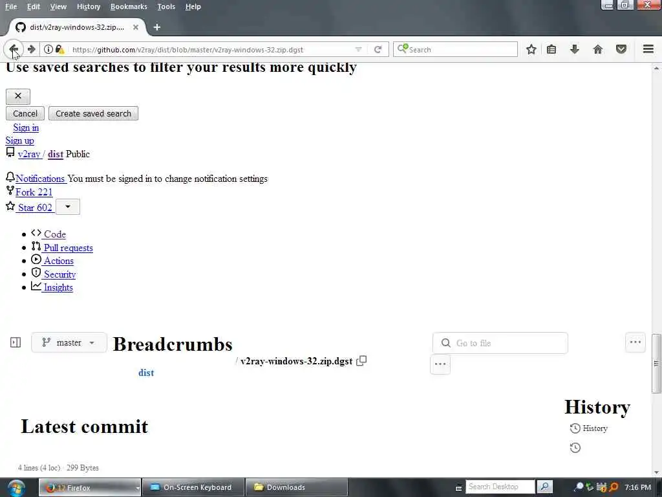Image resolution: width=662 pixels, height=497 pixels.
Task: Select the dist/v2ray-windows-32.zip browser tab
Action: click(x=77, y=27)
